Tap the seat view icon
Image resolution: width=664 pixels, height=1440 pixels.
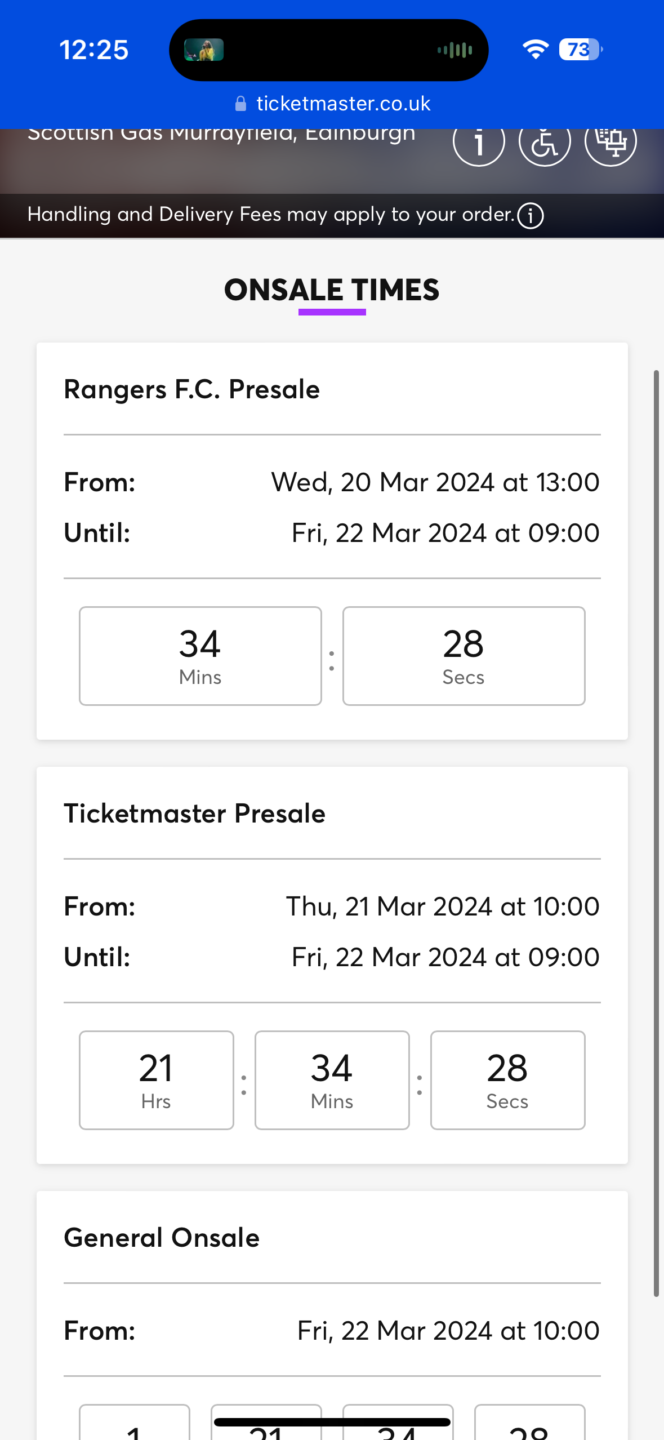point(610,141)
